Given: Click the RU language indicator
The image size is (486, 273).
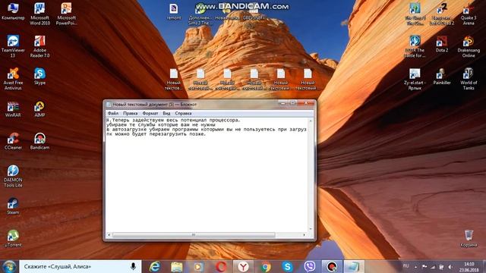Looking at the screenshot, I should 406,266.
